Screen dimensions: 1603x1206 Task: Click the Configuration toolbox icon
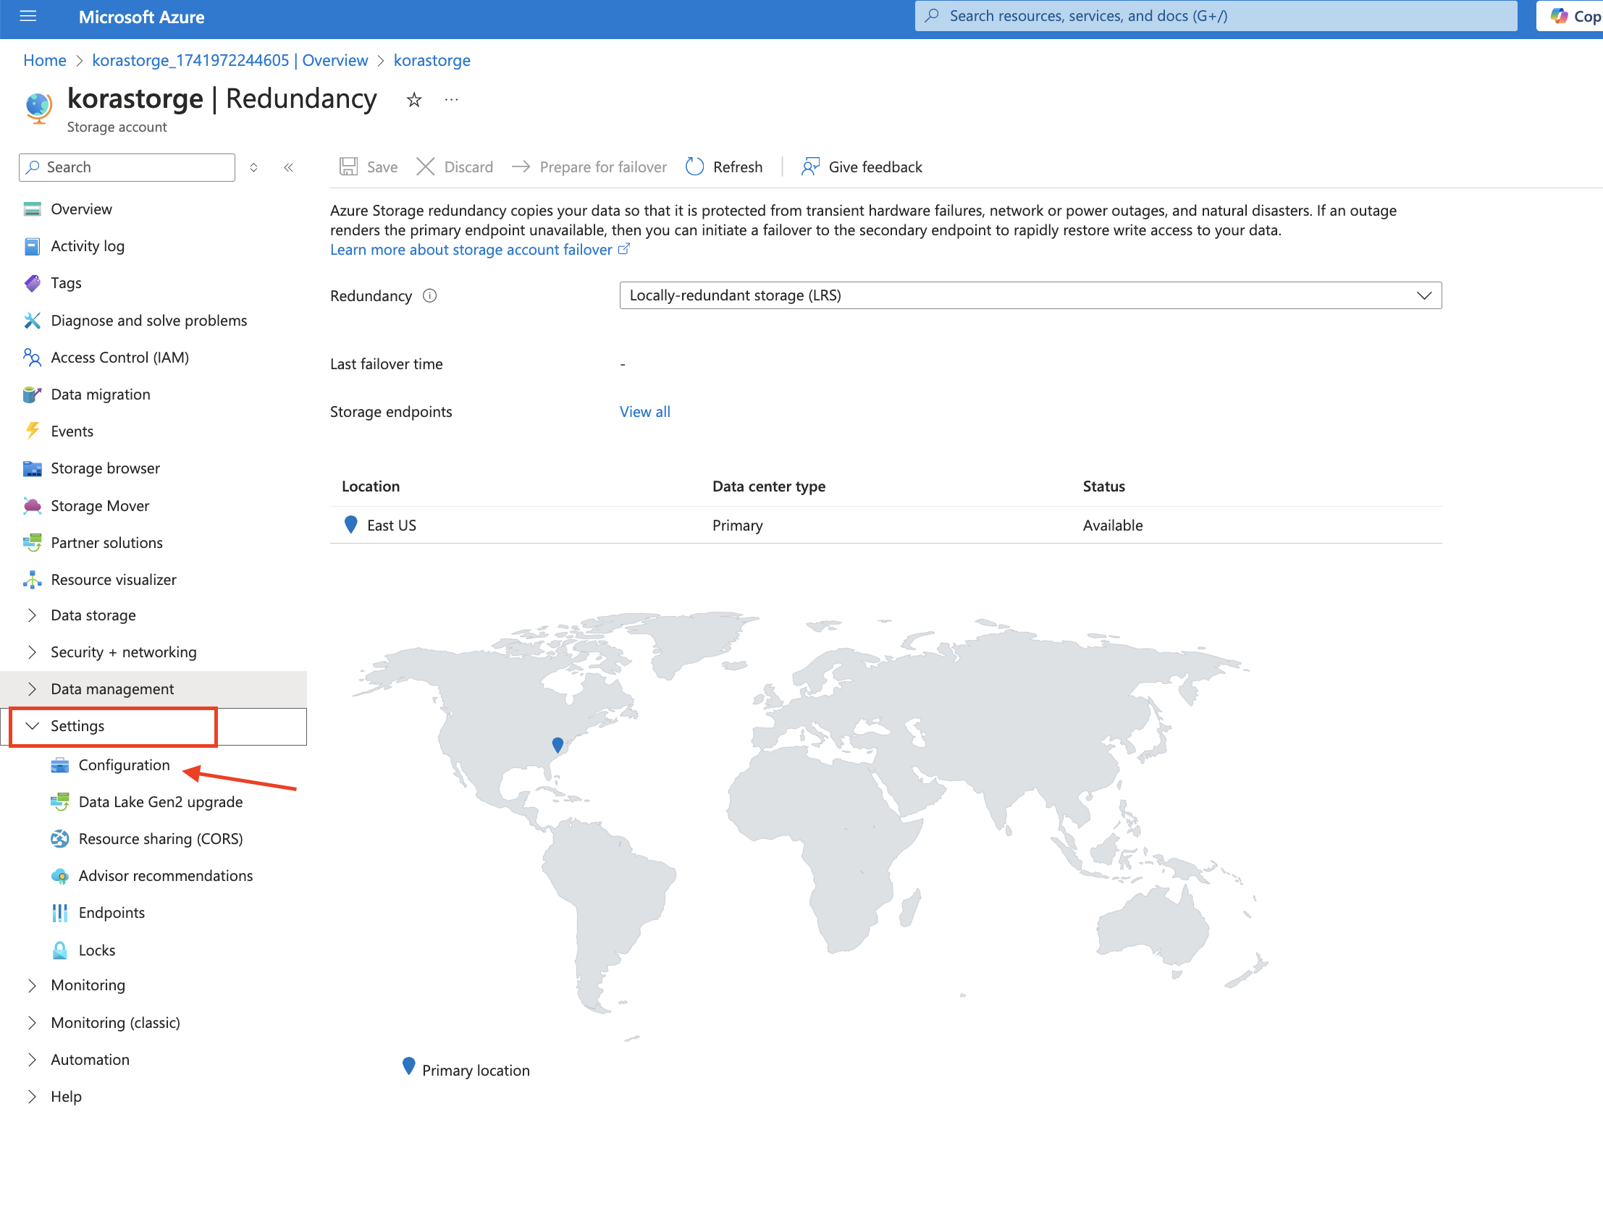(x=59, y=765)
